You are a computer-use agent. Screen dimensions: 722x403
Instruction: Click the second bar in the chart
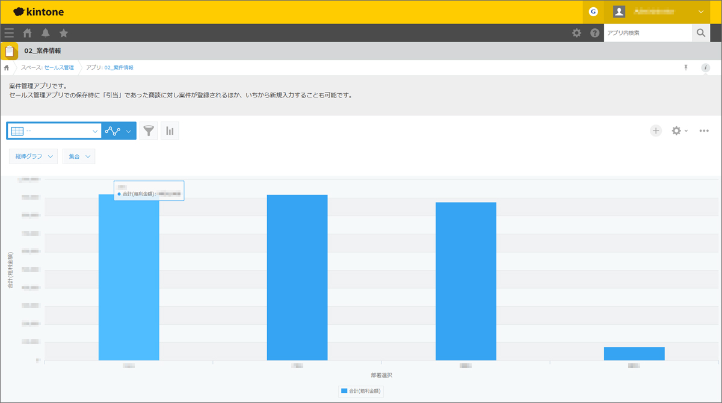click(x=297, y=277)
